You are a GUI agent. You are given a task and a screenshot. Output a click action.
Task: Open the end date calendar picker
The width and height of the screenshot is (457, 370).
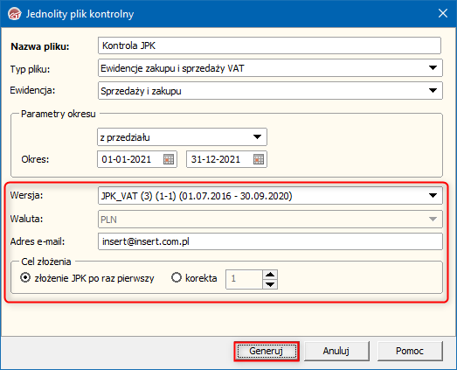click(x=259, y=159)
